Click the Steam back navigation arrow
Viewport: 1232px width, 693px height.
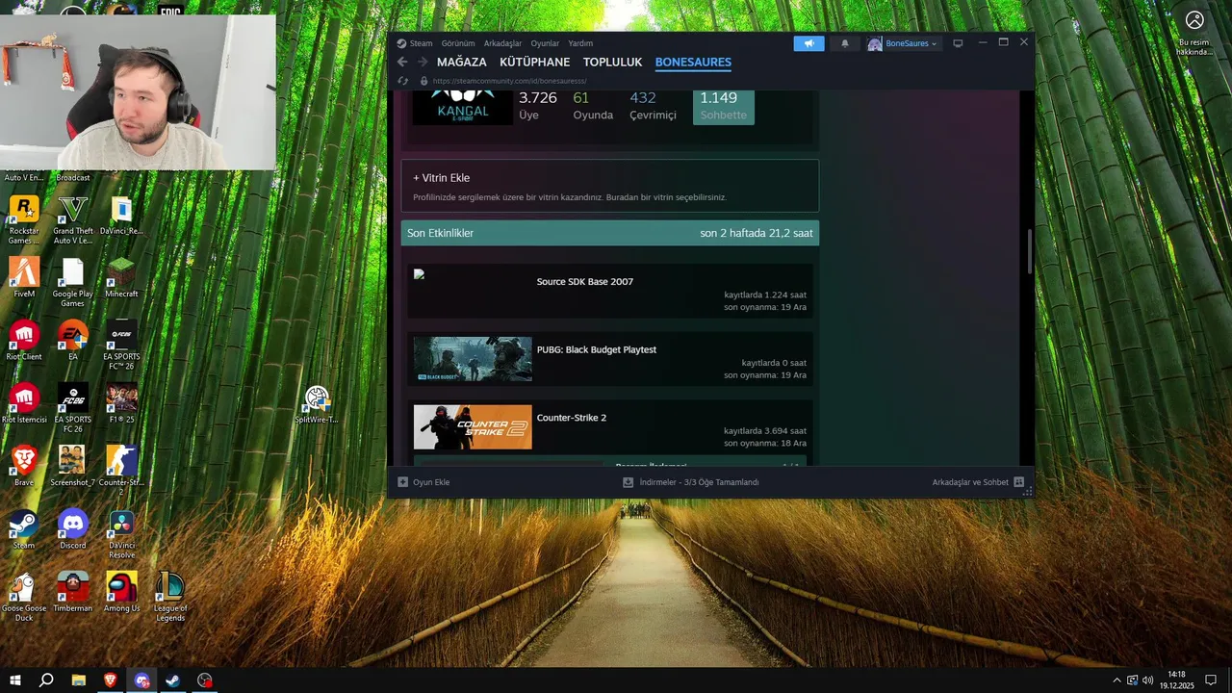point(402,63)
